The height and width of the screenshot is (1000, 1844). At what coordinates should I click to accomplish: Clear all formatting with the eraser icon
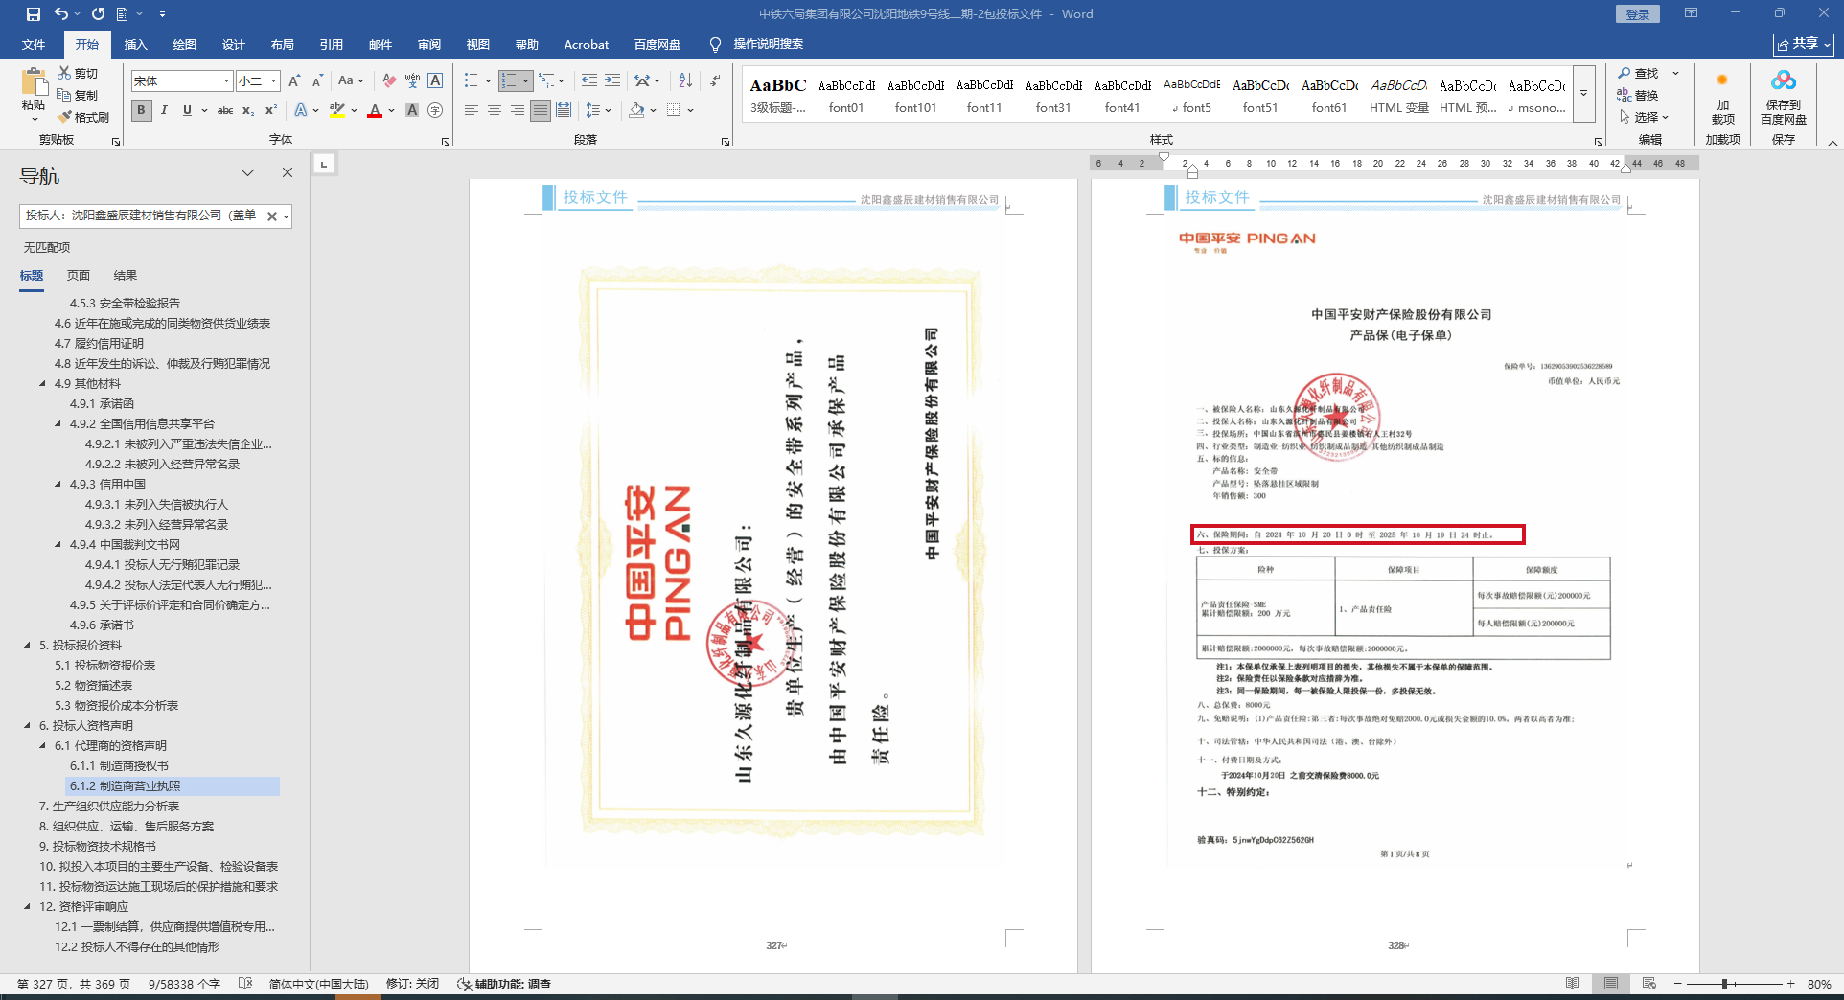pos(389,81)
